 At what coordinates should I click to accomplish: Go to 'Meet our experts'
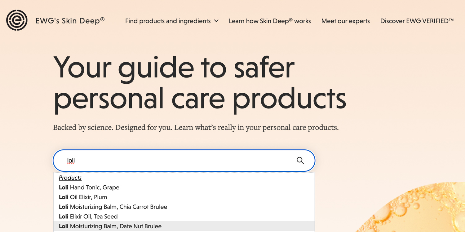pyautogui.click(x=345, y=21)
